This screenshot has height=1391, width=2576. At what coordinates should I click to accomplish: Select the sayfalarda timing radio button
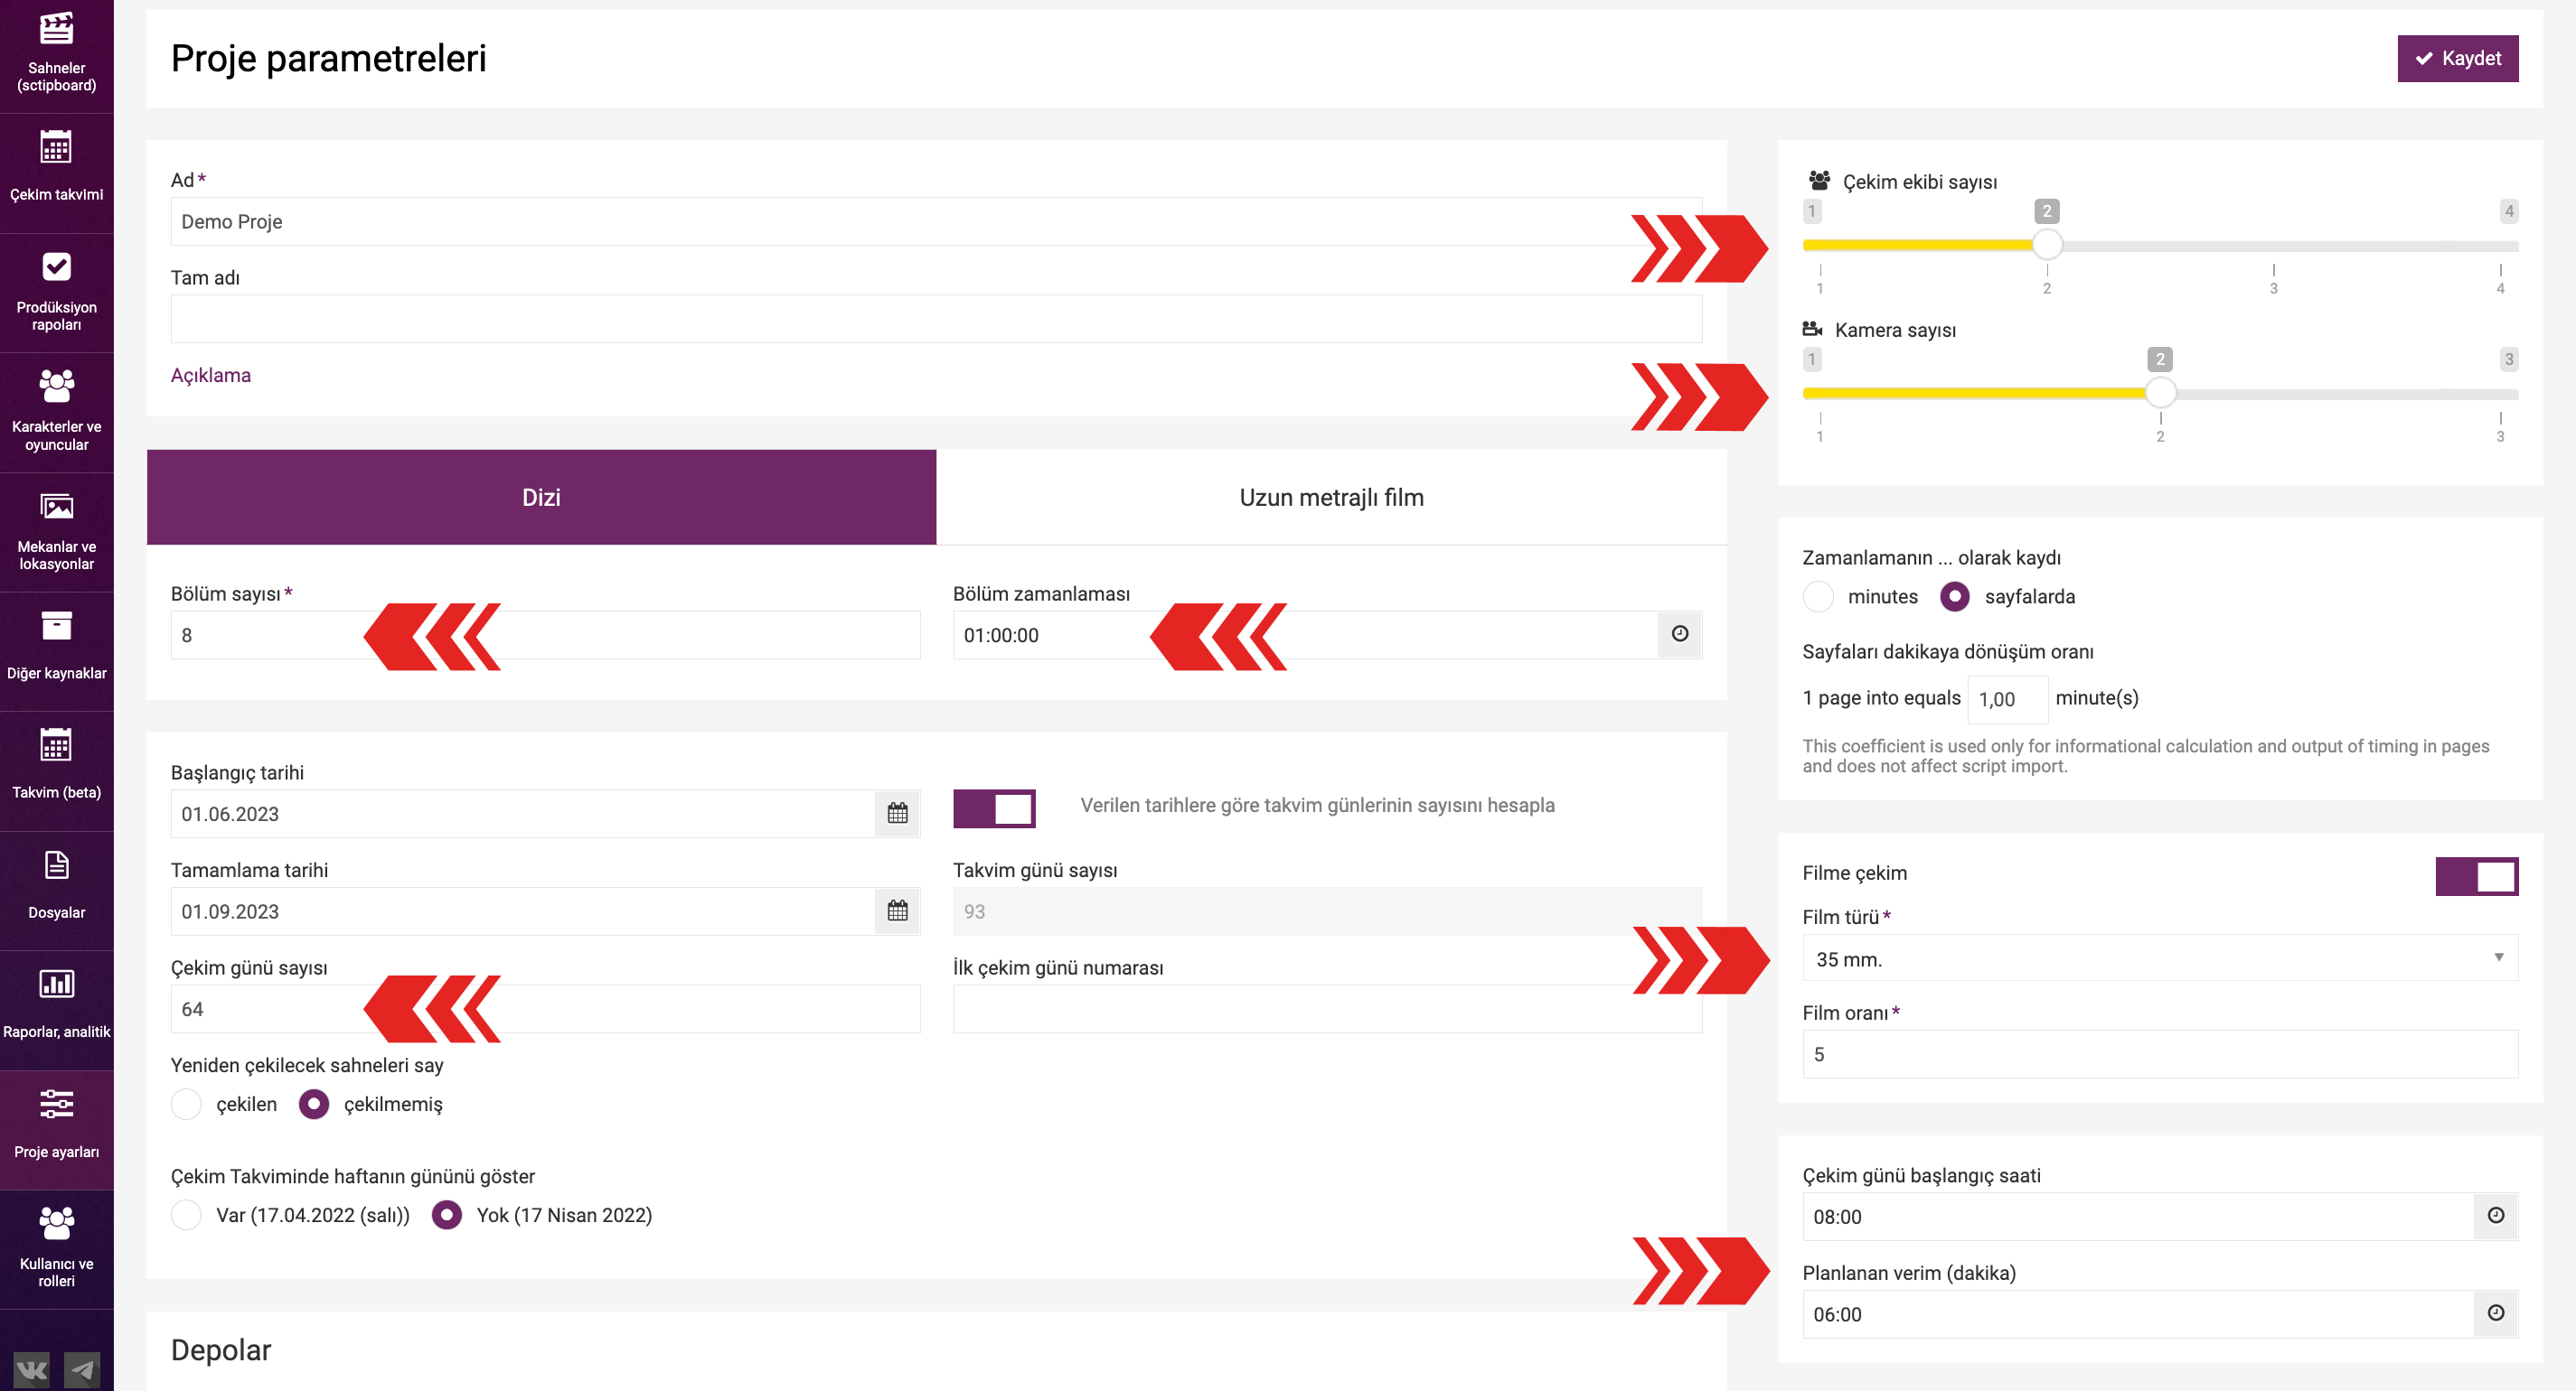coord(1954,596)
